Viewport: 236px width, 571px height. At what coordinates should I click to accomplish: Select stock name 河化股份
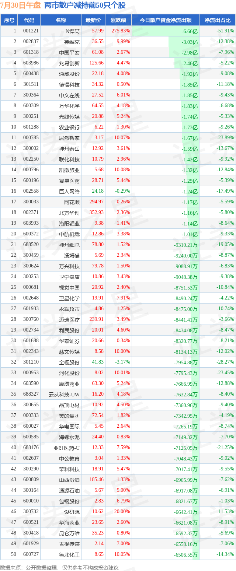[69, 373]
